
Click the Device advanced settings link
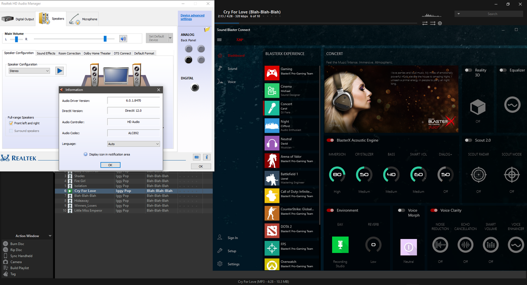click(x=192, y=17)
